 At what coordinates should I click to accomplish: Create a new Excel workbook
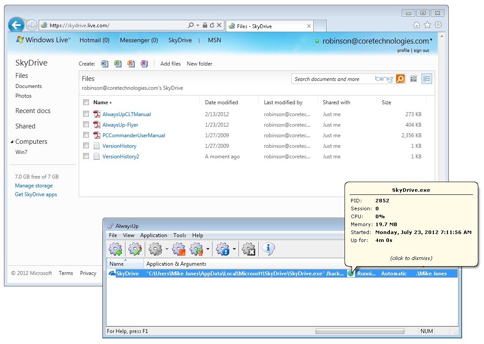(x=118, y=63)
